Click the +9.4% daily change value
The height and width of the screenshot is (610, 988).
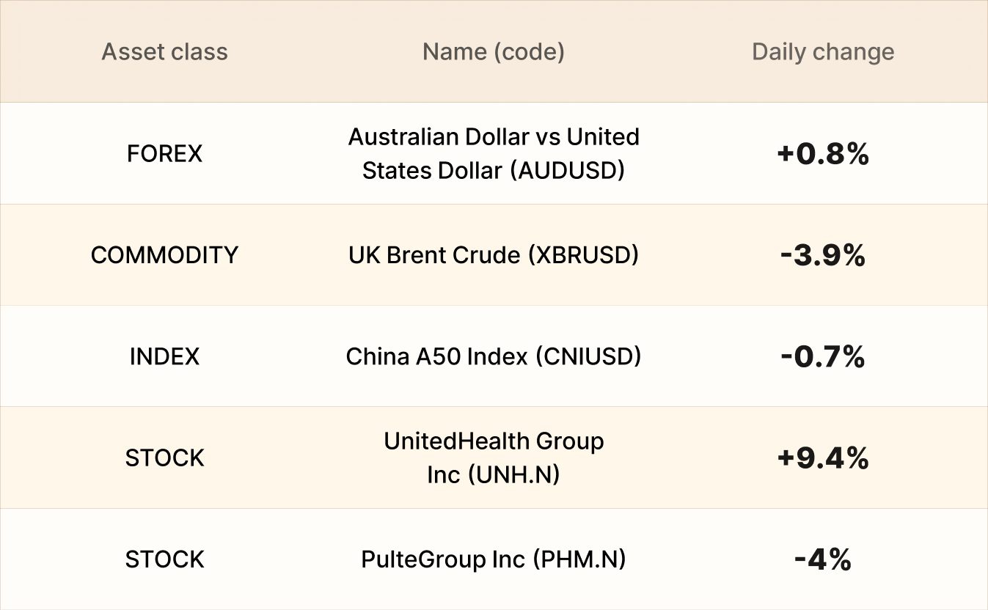click(x=823, y=458)
